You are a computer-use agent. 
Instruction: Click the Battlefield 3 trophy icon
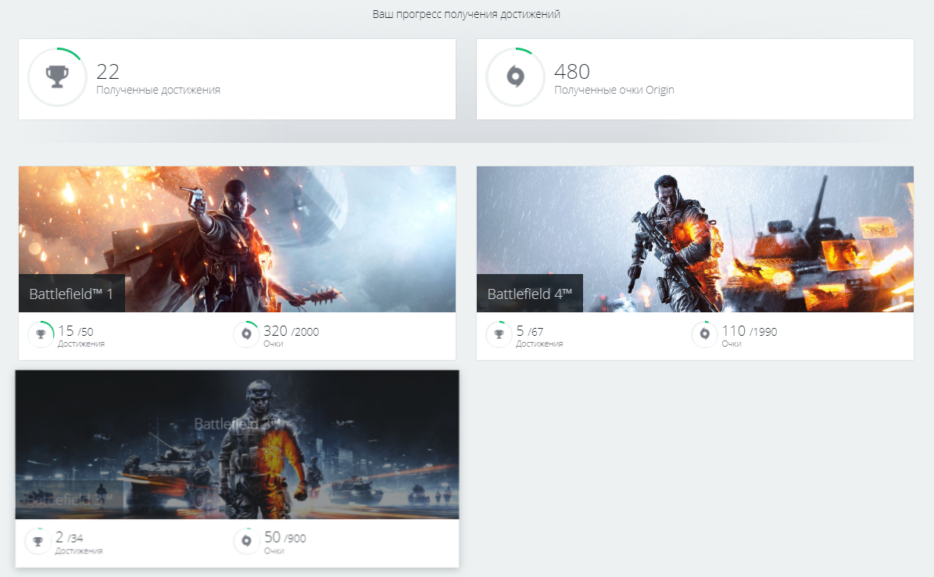38,541
